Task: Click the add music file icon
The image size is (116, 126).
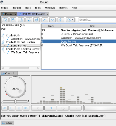Action: pyautogui.click(x=21, y=20)
